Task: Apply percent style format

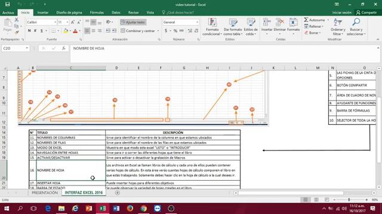Action: pos(175,31)
